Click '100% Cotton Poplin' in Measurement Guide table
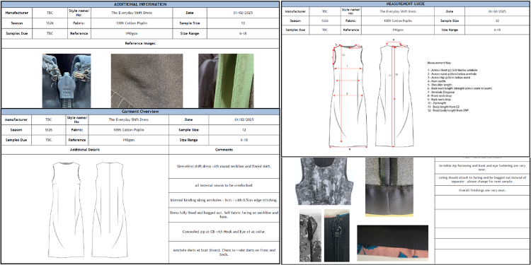Image resolution: width=531 pixels, height=265 pixels. coord(398,20)
